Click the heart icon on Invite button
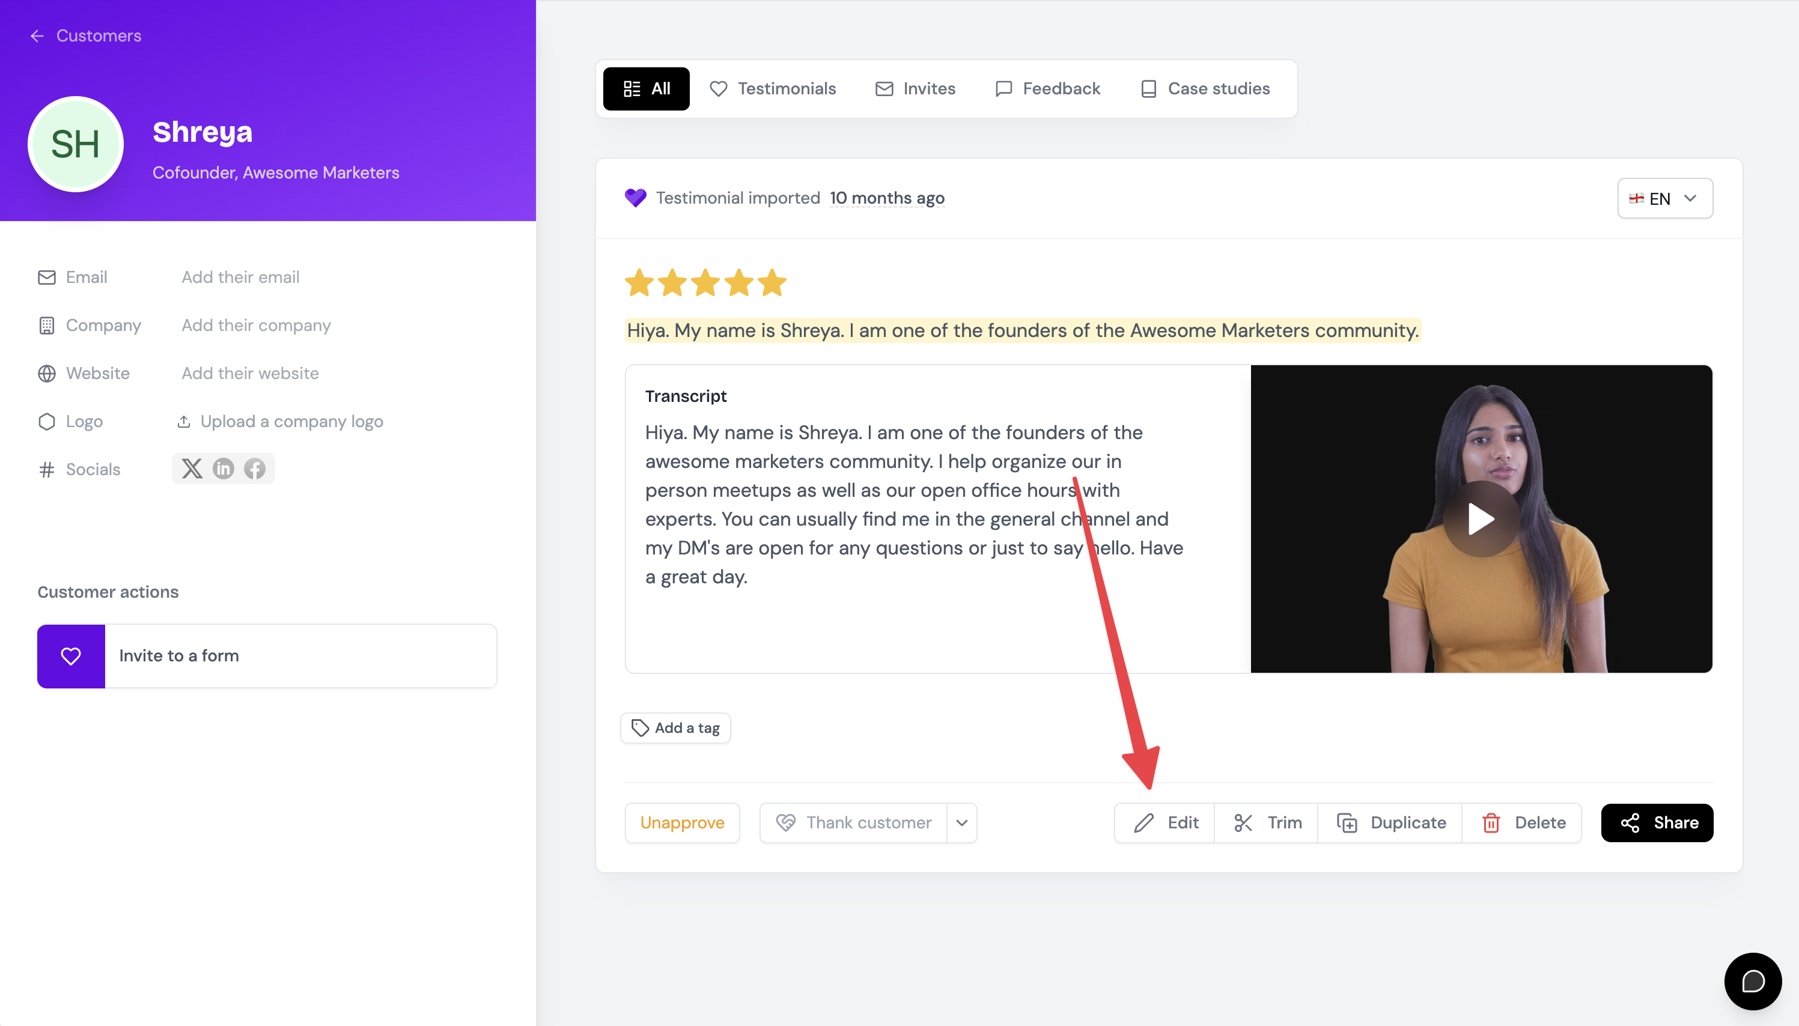The image size is (1799, 1026). pyautogui.click(x=71, y=656)
